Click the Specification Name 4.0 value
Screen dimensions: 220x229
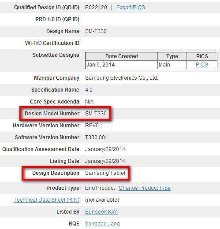point(89,90)
